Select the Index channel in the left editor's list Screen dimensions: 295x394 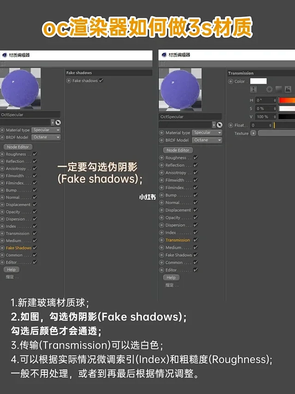tap(11, 226)
